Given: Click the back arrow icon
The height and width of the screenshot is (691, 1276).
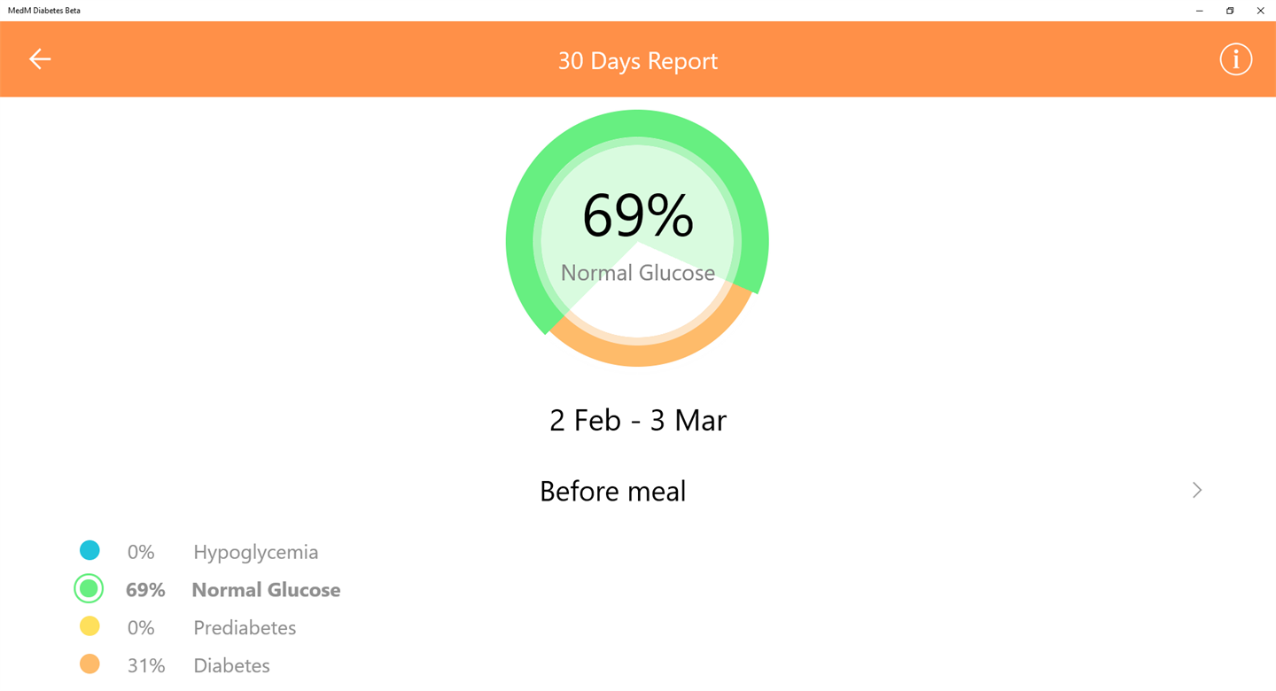Looking at the screenshot, I should pos(40,59).
